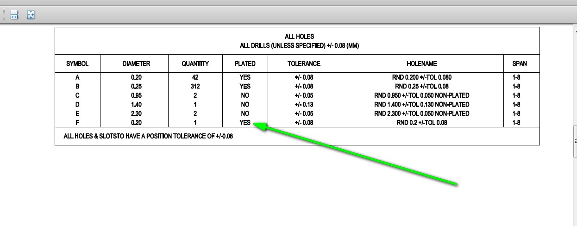Viewport: 577px width, 226px height.
Task: Click the 0.95 diameter value
Action: click(136, 95)
